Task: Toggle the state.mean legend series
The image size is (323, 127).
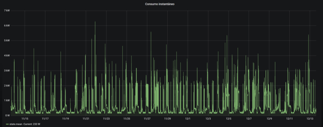Action: point(16,124)
